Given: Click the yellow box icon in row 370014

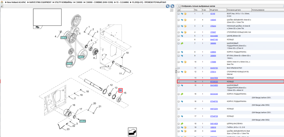Looking at the screenshot, I should point(185,72).
